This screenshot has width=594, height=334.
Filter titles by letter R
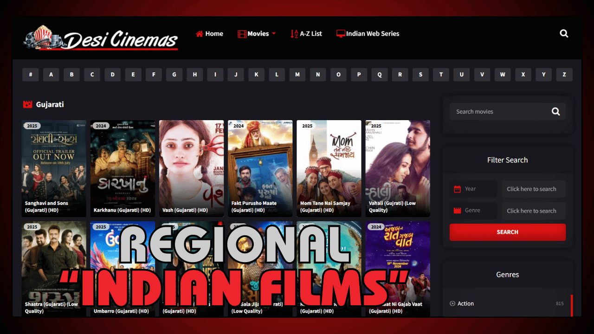click(x=400, y=75)
